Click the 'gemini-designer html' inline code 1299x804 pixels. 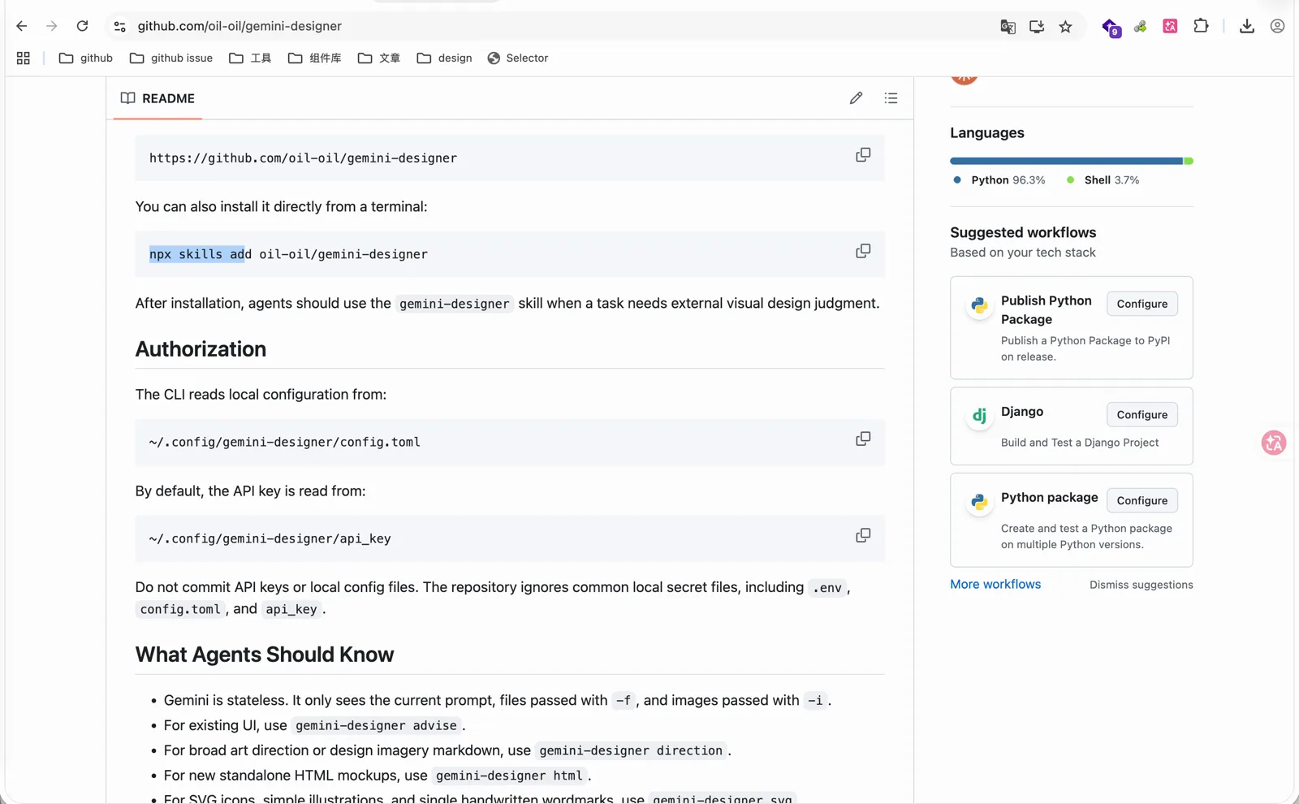[x=509, y=776]
